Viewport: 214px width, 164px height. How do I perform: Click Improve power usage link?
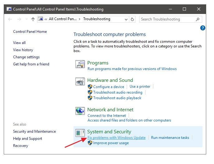click(111, 143)
